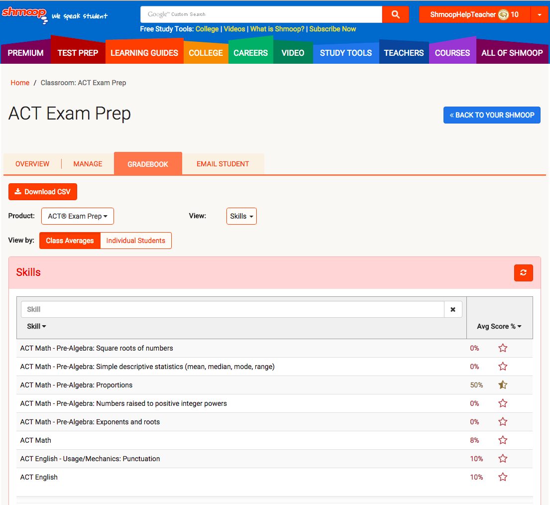Open the Manage tab
The height and width of the screenshot is (505, 550).
[x=88, y=164]
